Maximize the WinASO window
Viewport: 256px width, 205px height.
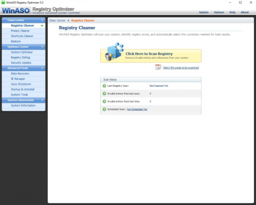(x=241, y=3)
